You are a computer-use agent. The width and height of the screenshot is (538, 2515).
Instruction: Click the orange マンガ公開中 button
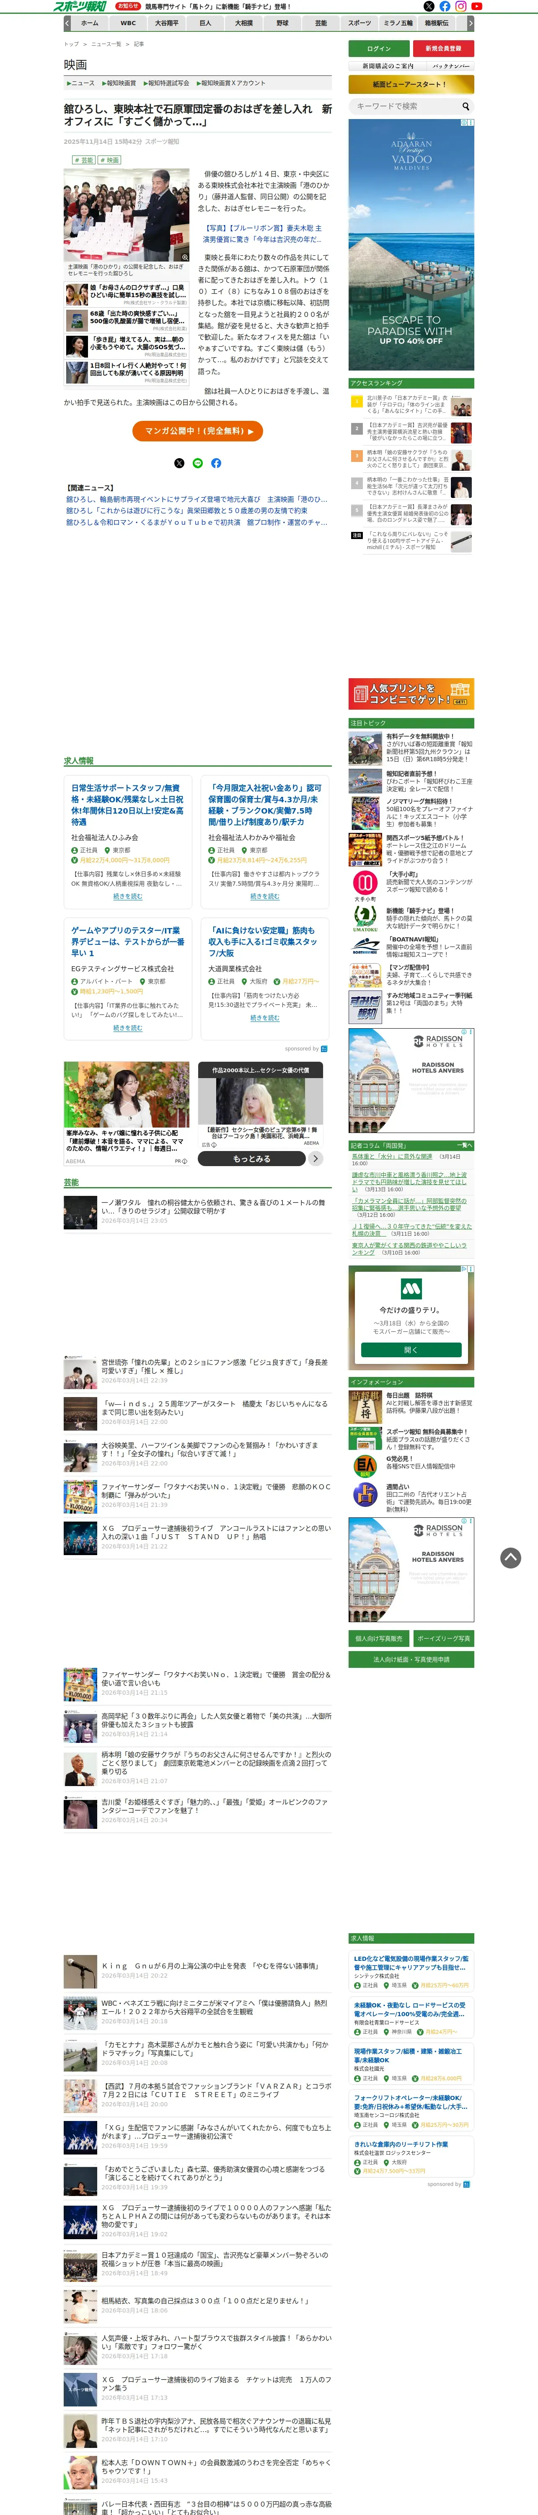tap(197, 430)
